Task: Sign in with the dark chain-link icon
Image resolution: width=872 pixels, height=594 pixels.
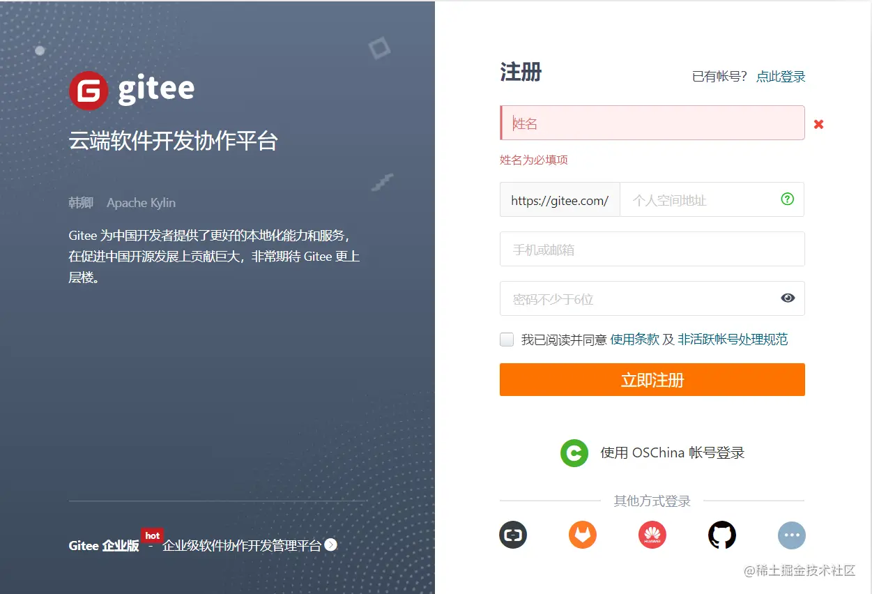Action: click(513, 535)
